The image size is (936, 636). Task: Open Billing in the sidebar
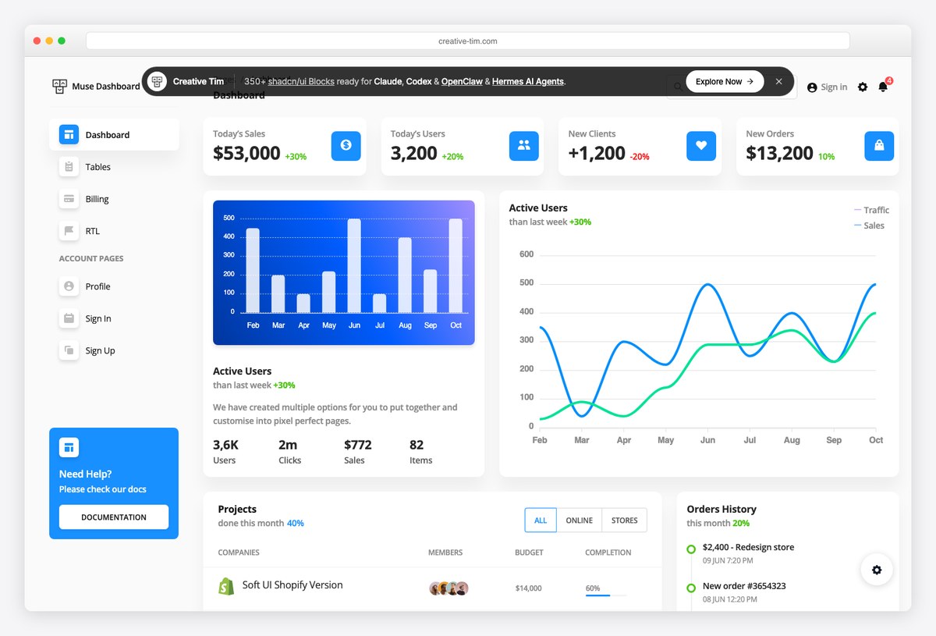pyautogui.click(x=114, y=198)
